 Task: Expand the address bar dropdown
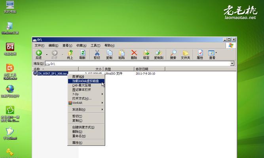(232, 64)
